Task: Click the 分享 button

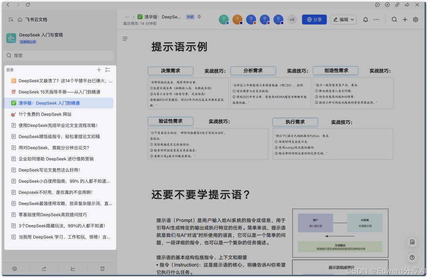Action: click(314, 20)
